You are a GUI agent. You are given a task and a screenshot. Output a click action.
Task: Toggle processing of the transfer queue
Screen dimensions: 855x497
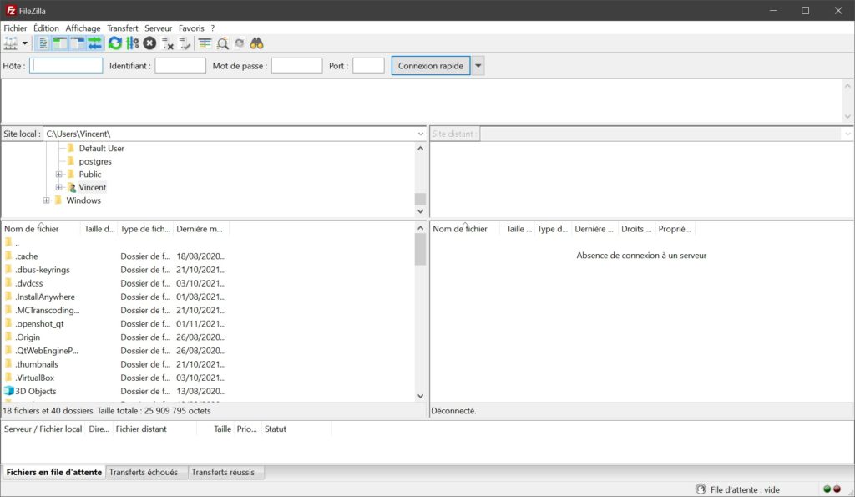click(133, 43)
